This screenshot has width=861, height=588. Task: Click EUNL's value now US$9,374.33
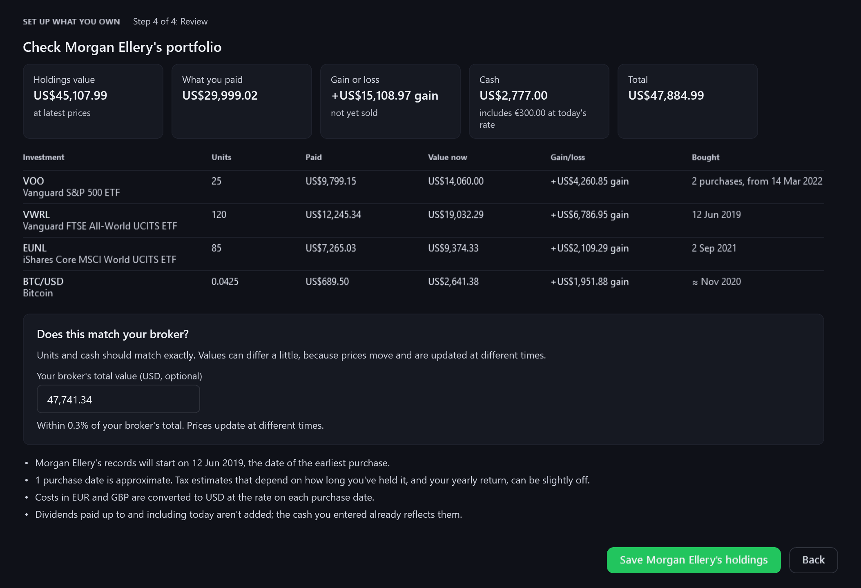(453, 248)
